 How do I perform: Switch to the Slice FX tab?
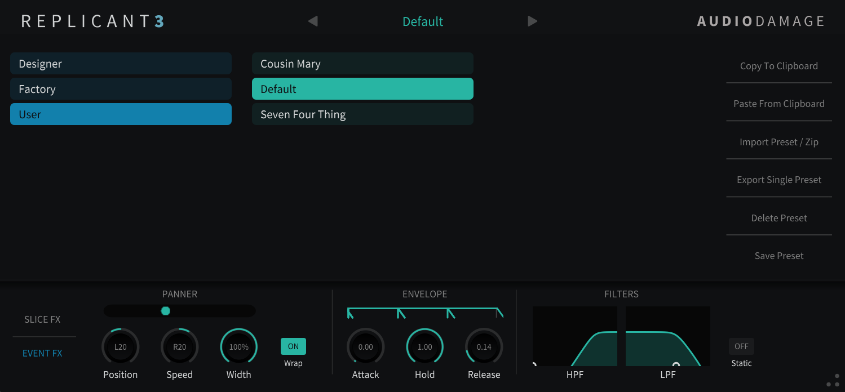click(42, 319)
